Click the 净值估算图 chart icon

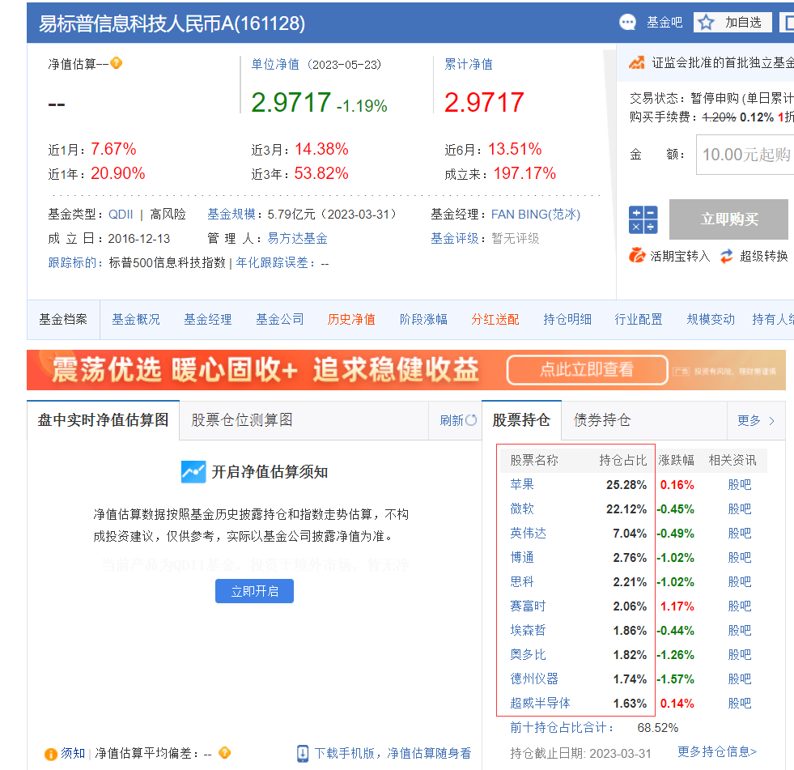(x=193, y=471)
